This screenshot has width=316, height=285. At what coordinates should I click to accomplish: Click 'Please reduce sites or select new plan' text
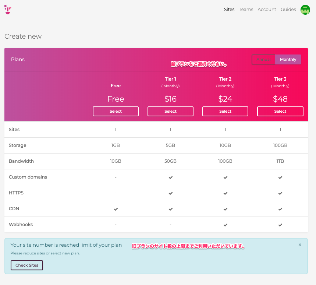45,253
